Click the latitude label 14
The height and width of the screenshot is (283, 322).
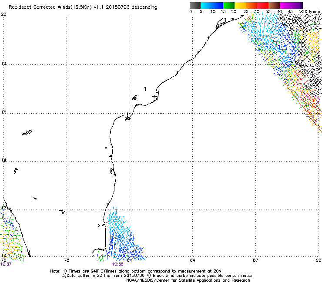click(x=3, y=160)
